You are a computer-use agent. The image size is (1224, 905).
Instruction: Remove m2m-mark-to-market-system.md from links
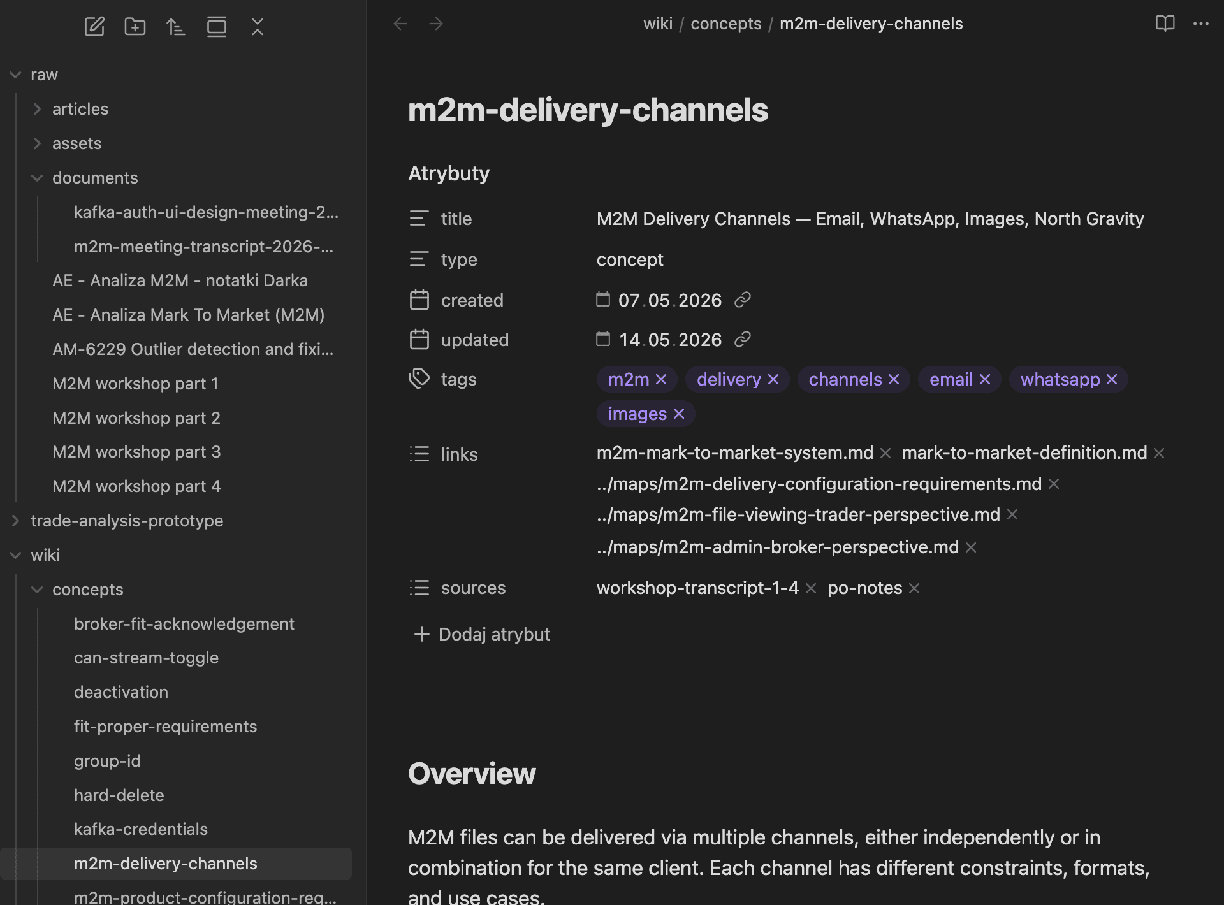[x=885, y=453]
